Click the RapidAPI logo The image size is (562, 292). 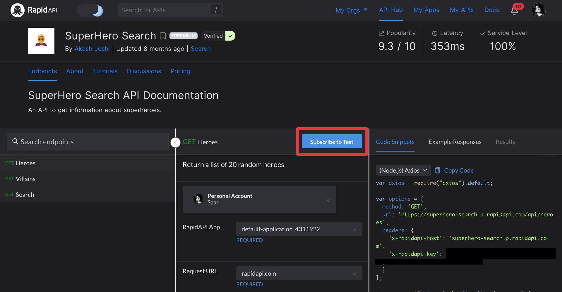(34, 10)
